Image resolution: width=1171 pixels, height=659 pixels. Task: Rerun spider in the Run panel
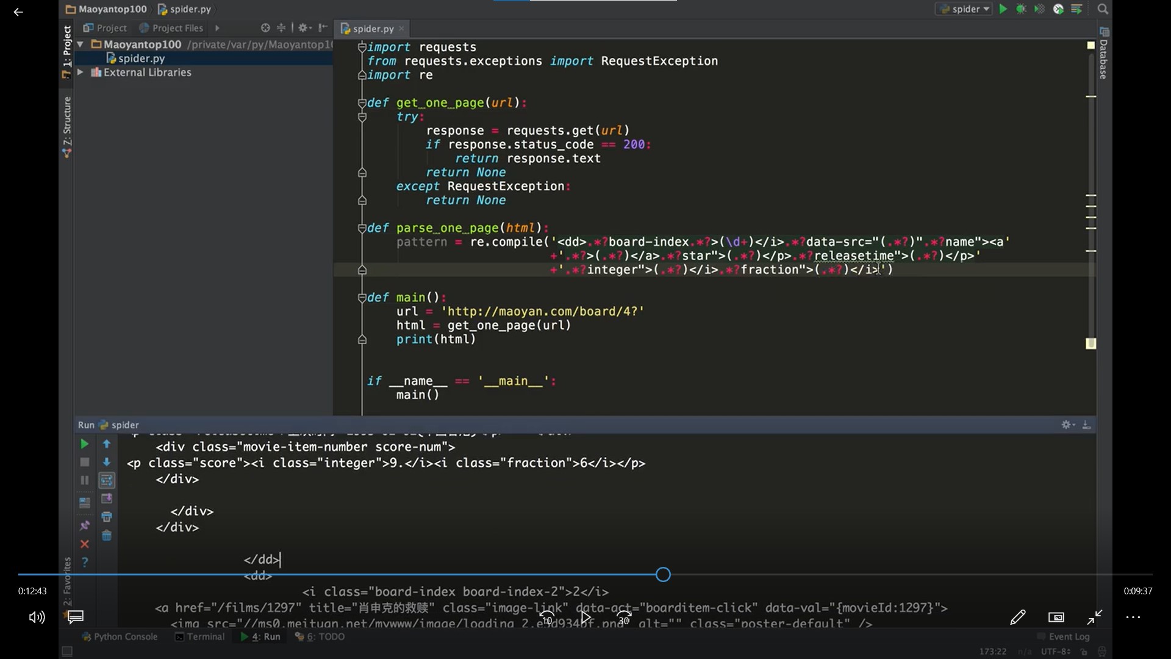[x=85, y=444]
